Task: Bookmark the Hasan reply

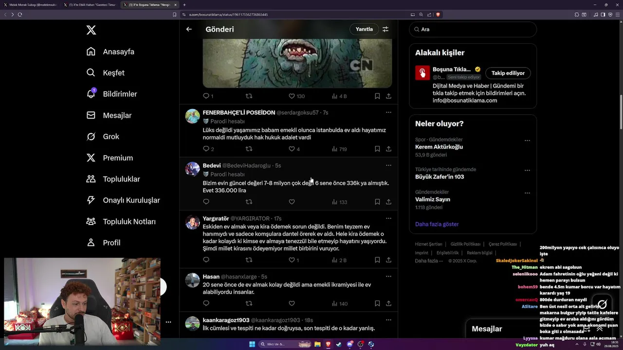Action: click(x=377, y=303)
